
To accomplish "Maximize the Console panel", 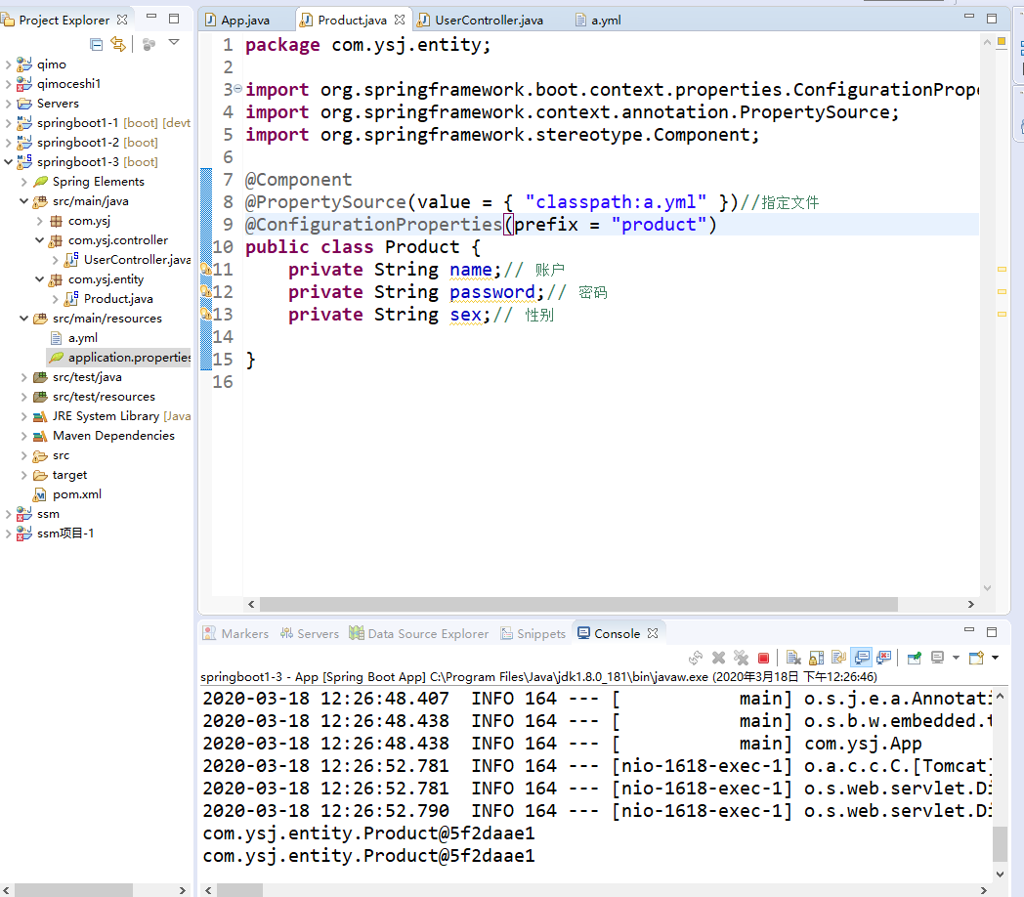I will [992, 632].
